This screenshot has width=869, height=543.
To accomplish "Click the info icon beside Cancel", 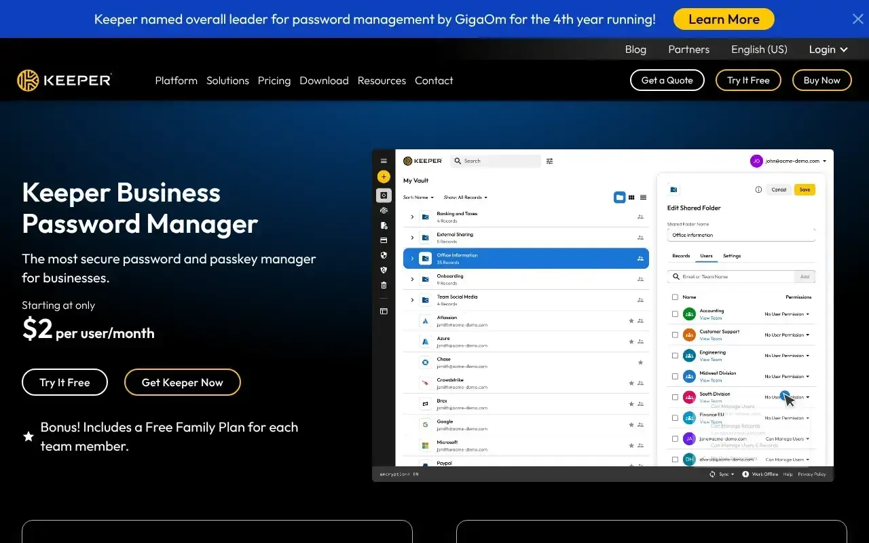I will [x=758, y=189].
